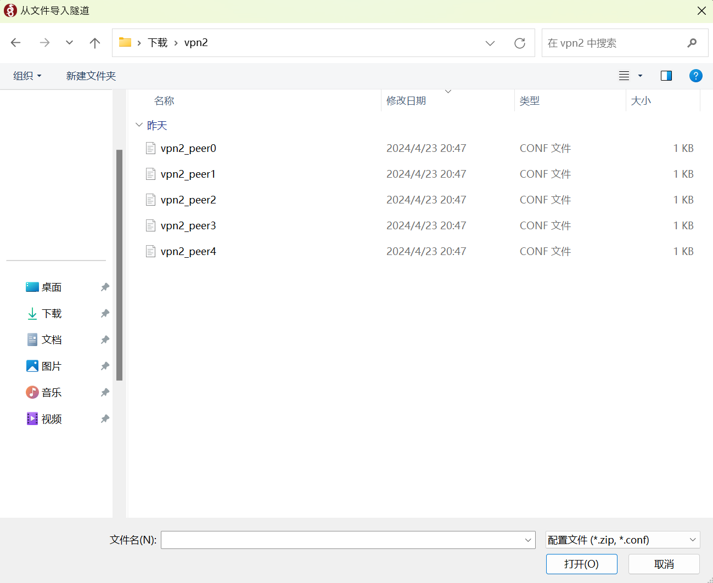Select file vpn2_peer1
713x583 pixels.
[188, 174]
